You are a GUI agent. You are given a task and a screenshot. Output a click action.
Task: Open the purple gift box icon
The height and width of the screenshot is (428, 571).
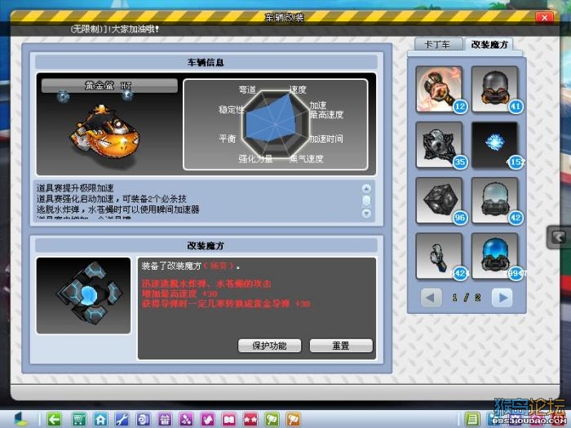[165, 419]
